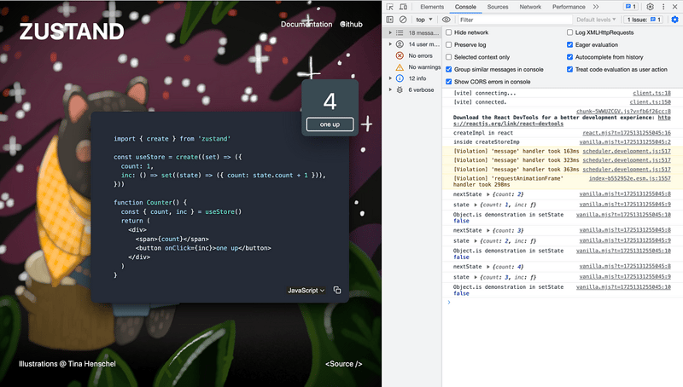Click the 1 Issue button in console toolbar
Viewport: 683px width, 387px height.
point(644,20)
